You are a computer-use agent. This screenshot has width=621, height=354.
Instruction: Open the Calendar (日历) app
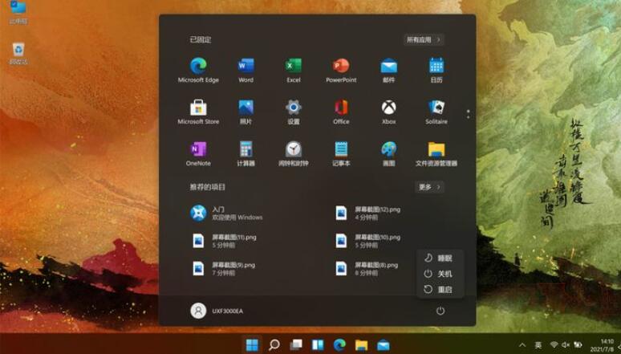(x=436, y=70)
